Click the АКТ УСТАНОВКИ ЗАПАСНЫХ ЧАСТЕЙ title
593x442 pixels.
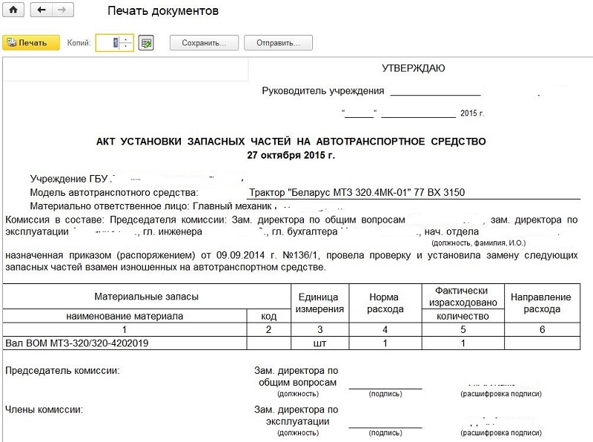pos(291,141)
